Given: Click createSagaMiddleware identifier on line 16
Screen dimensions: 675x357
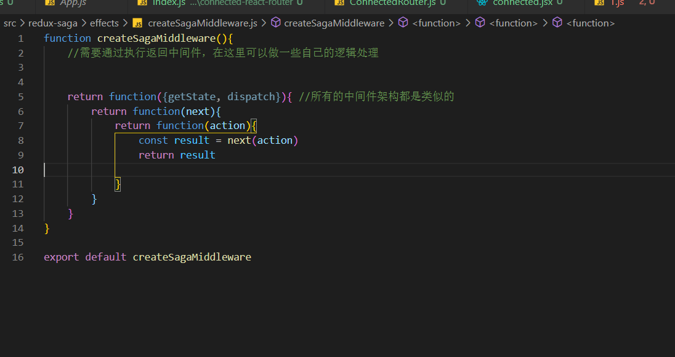Looking at the screenshot, I should 192,257.
